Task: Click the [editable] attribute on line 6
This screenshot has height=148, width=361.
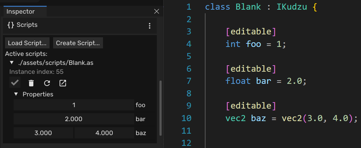Action: (x=251, y=69)
